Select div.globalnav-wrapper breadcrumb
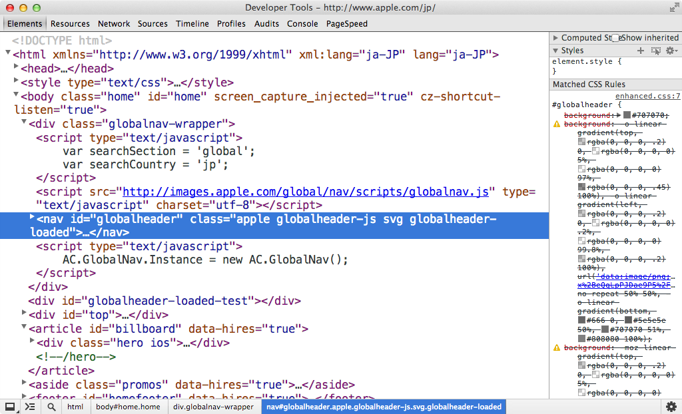The width and height of the screenshot is (682, 414). coord(213,407)
